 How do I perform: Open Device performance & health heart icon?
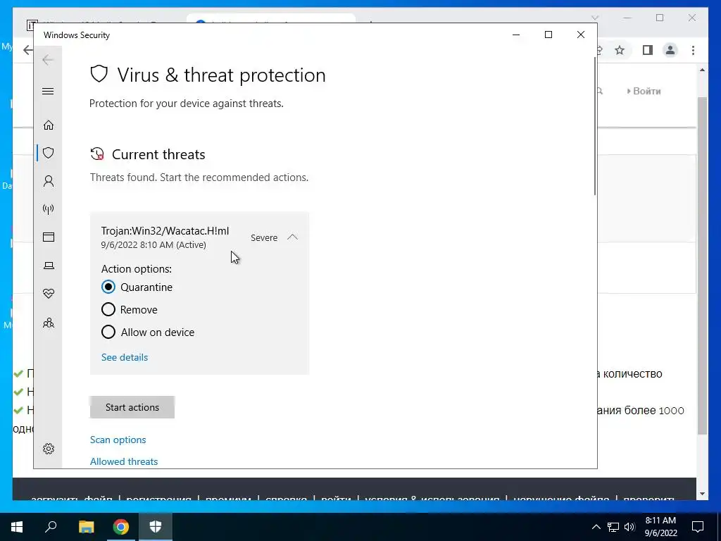[49, 294]
